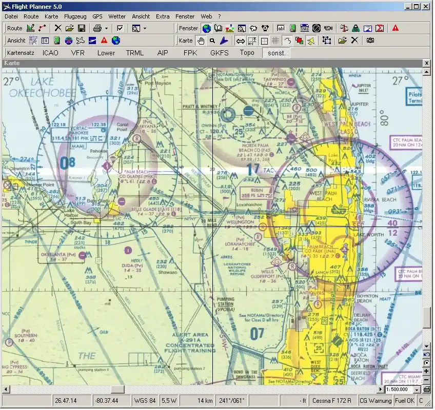Click the instrument panel icon in the Fenster toolbar
The height and width of the screenshot is (410, 435).
coord(305,28)
